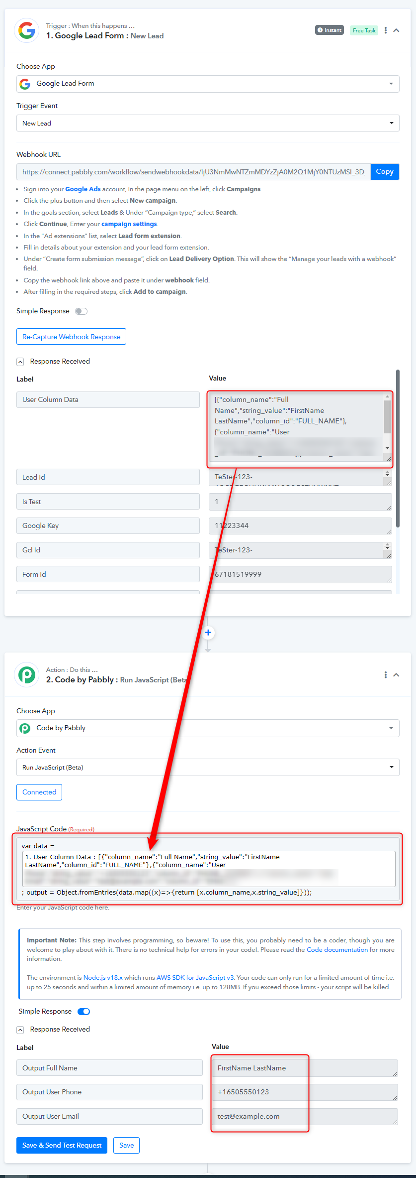The image size is (416, 1178).
Task: Click the Google Key value 11223344
Action: tap(300, 525)
